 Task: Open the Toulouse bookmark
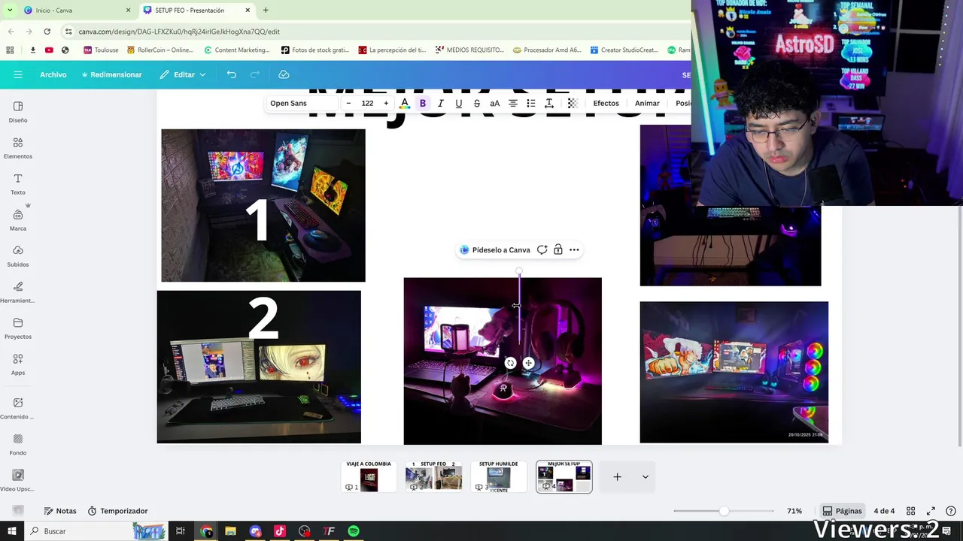(x=101, y=50)
